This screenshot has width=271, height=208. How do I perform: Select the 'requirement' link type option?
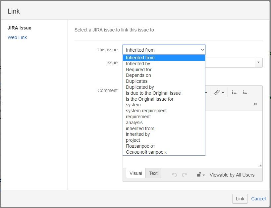164,117
